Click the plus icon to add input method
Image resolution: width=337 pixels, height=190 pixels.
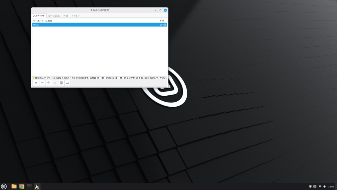click(36, 83)
